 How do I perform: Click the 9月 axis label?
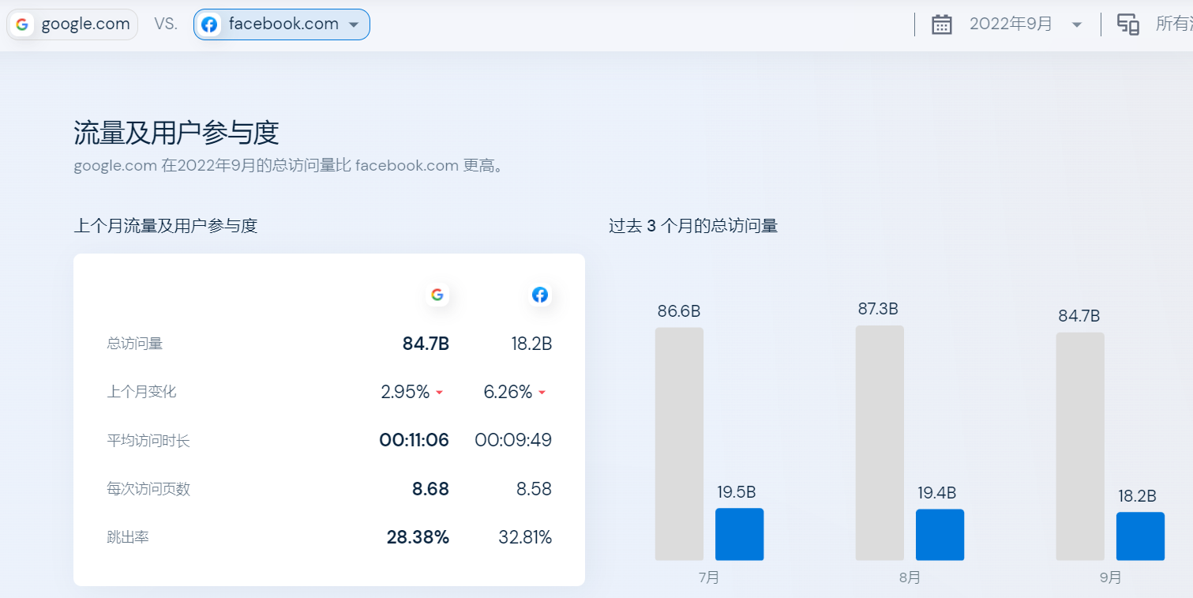click(1110, 577)
